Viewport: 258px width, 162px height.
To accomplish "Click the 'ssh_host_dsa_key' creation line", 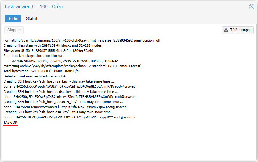I will 59,112.
